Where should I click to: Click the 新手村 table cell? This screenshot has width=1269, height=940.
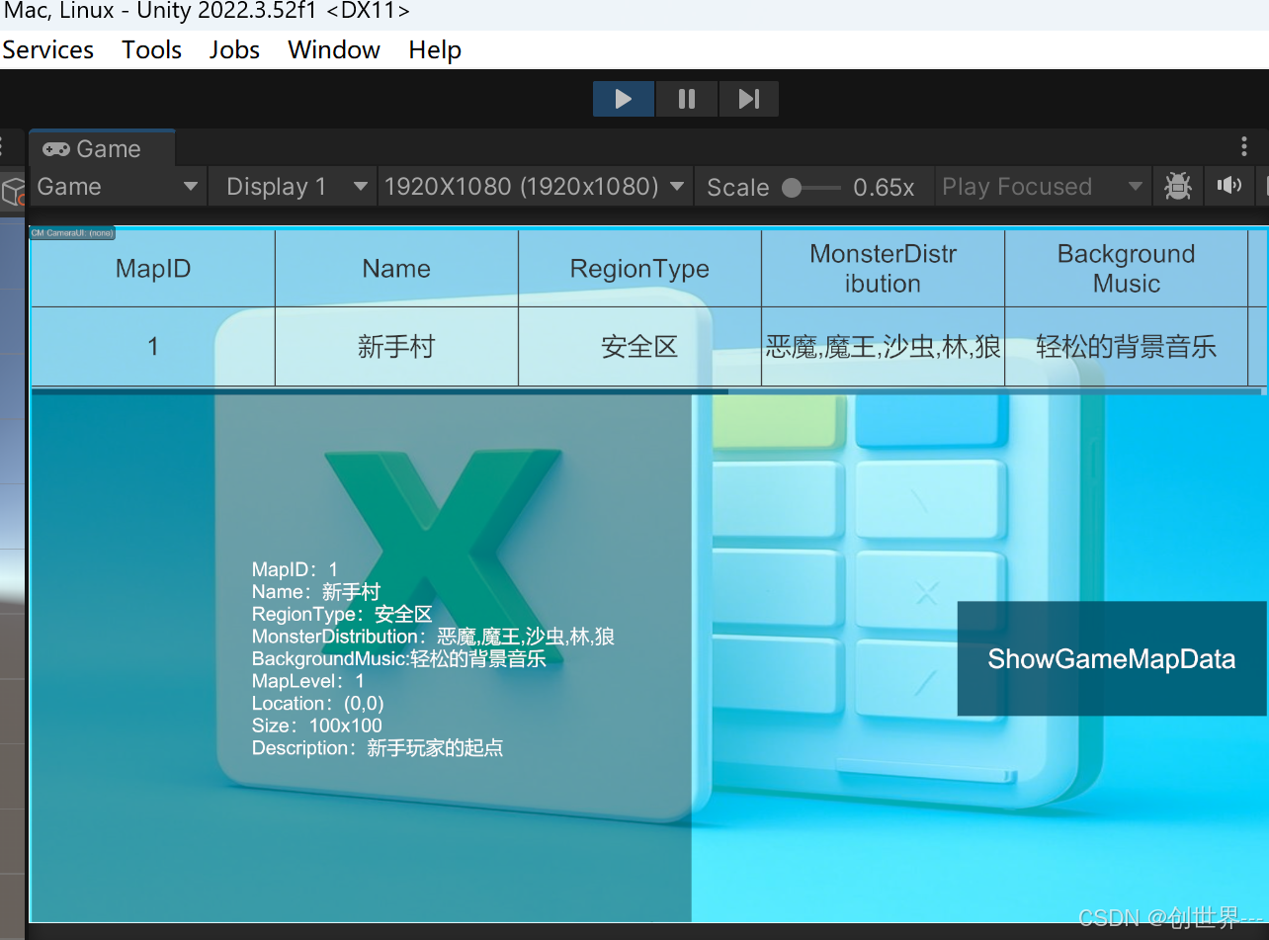coord(396,346)
